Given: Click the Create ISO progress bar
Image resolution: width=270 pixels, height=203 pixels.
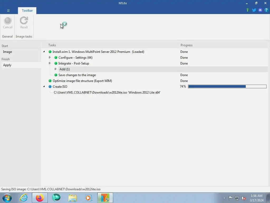Looking at the screenshot, I should (227, 86).
